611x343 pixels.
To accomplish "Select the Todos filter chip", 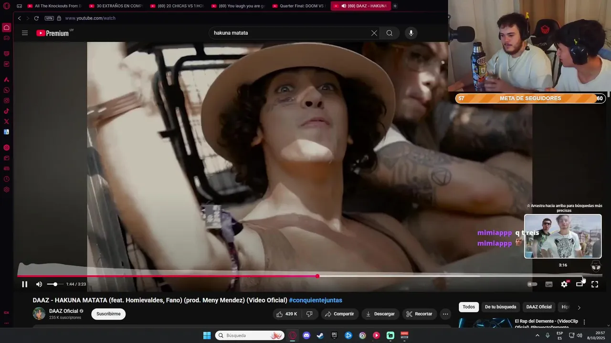I will 469,307.
